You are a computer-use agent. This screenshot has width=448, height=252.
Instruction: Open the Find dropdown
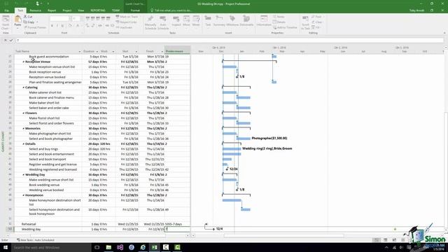pyautogui.click(x=317, y=17)
